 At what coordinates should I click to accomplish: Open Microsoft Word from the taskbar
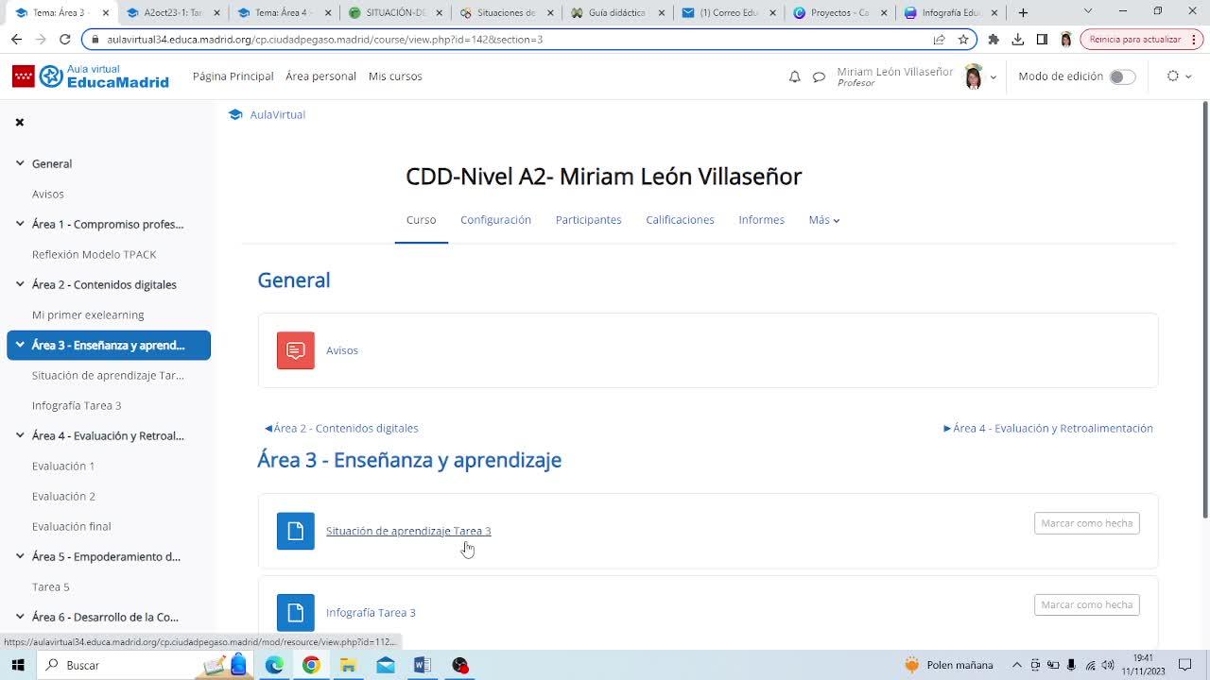click(422, 665)
